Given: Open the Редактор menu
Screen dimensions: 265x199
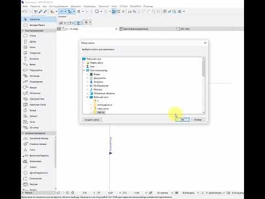Looking at the screenshot, I should point(35,6).
